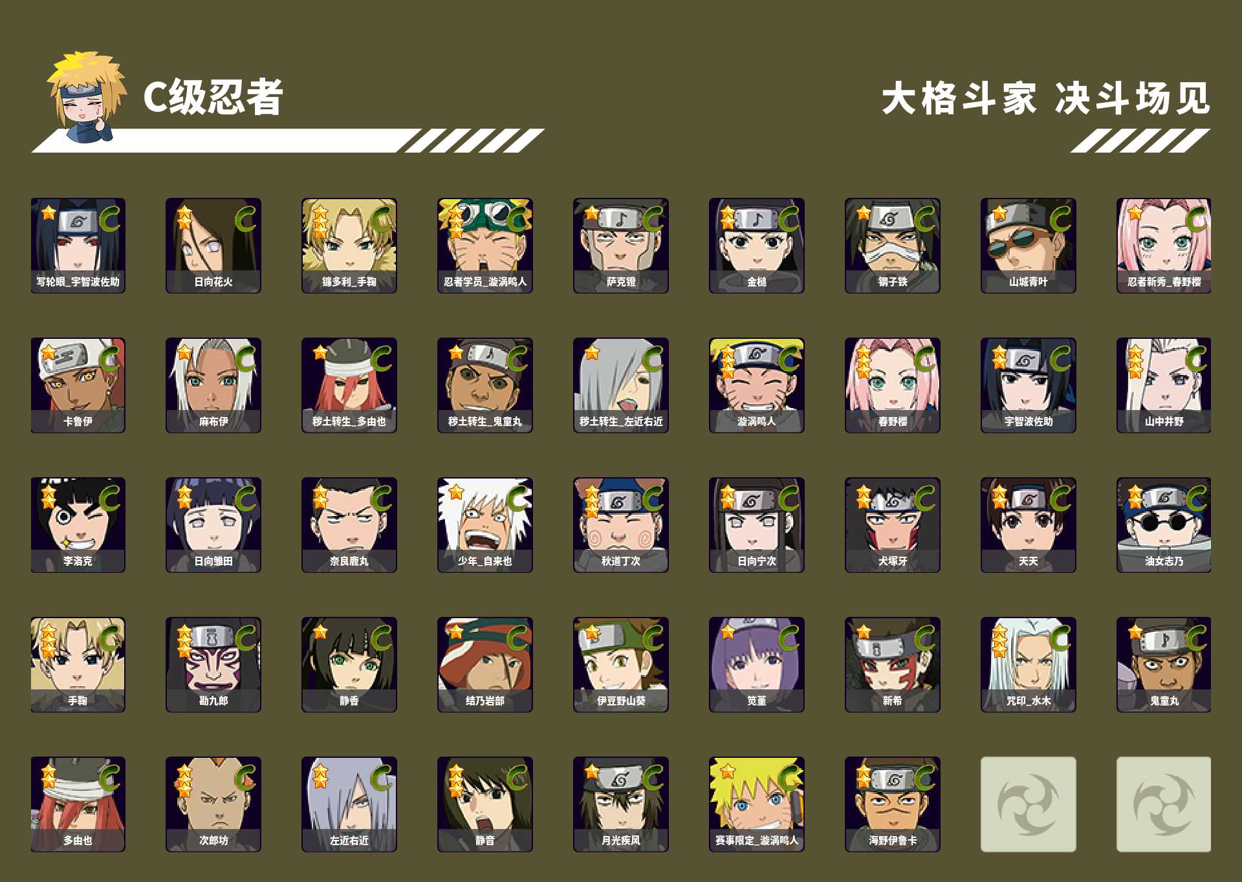Select the 忍者新秀_春野樱 portrait

pos(1164,246)
